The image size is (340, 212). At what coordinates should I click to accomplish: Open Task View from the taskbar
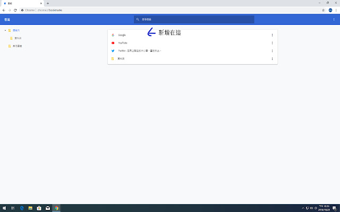(13, 208)
